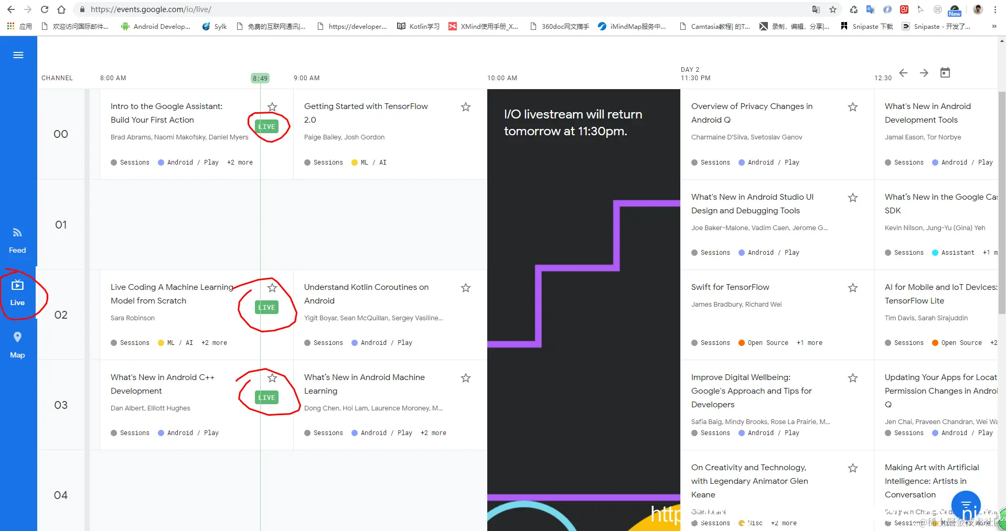Star Swift for TensorFlow session

tap(853, 288)
